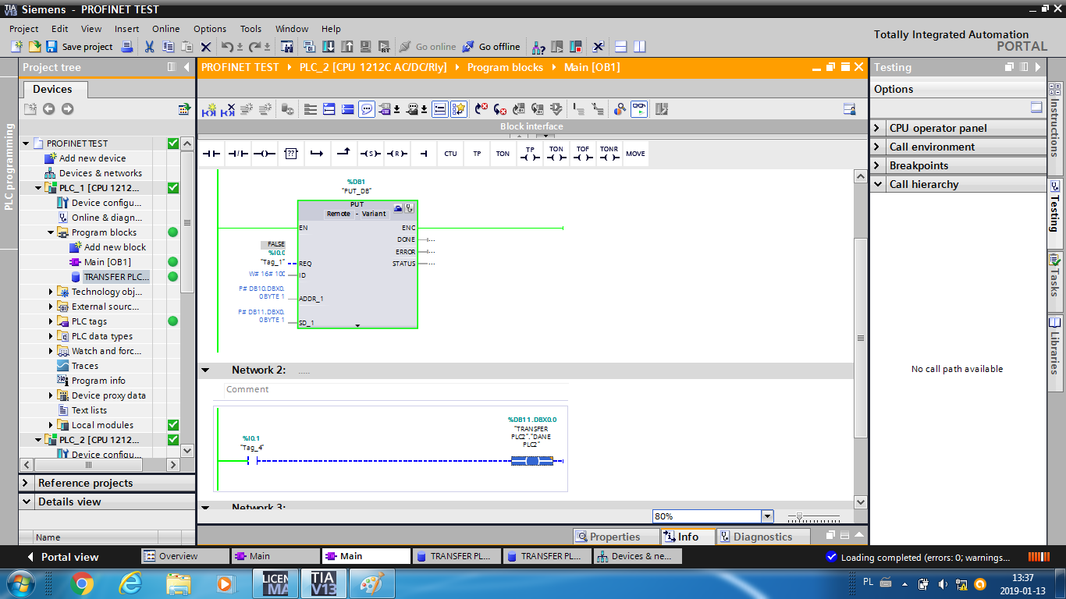The height and width of the screenshot is (599, 1066).
Task: Insert a CTU counter from favorites
Action: pyautogui.click(x=450, y=154)
